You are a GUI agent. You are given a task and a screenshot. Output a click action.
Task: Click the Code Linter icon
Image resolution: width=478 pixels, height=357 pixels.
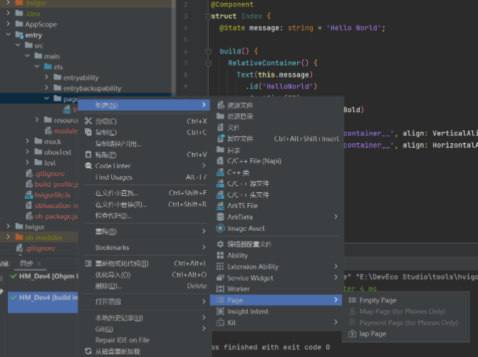pyautogui.click(x=88, y=166)
